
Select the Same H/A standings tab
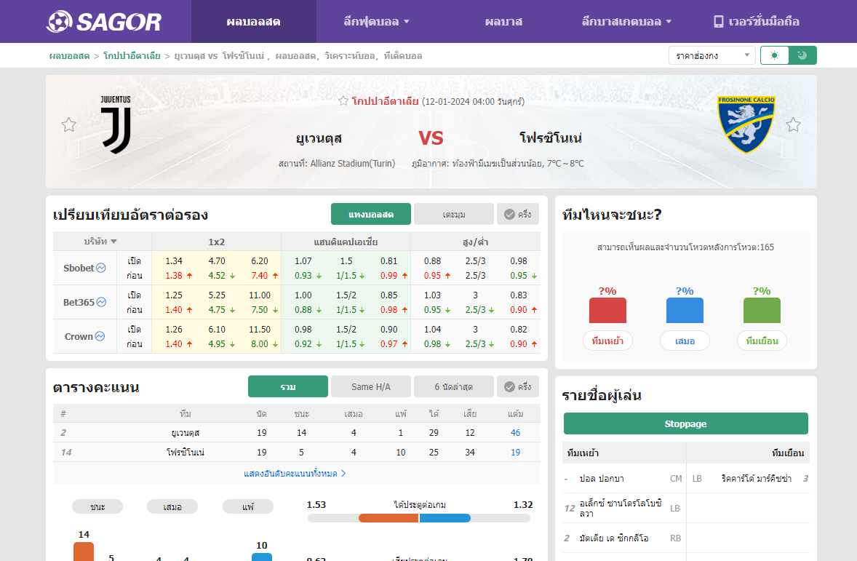(x=371, y=386)
